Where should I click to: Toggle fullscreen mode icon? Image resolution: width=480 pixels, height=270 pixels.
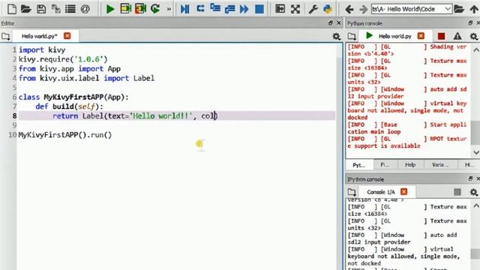tap(295, 9)
